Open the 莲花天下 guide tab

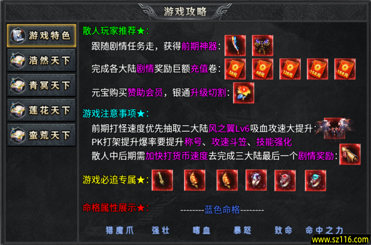(x=42, y=110)
